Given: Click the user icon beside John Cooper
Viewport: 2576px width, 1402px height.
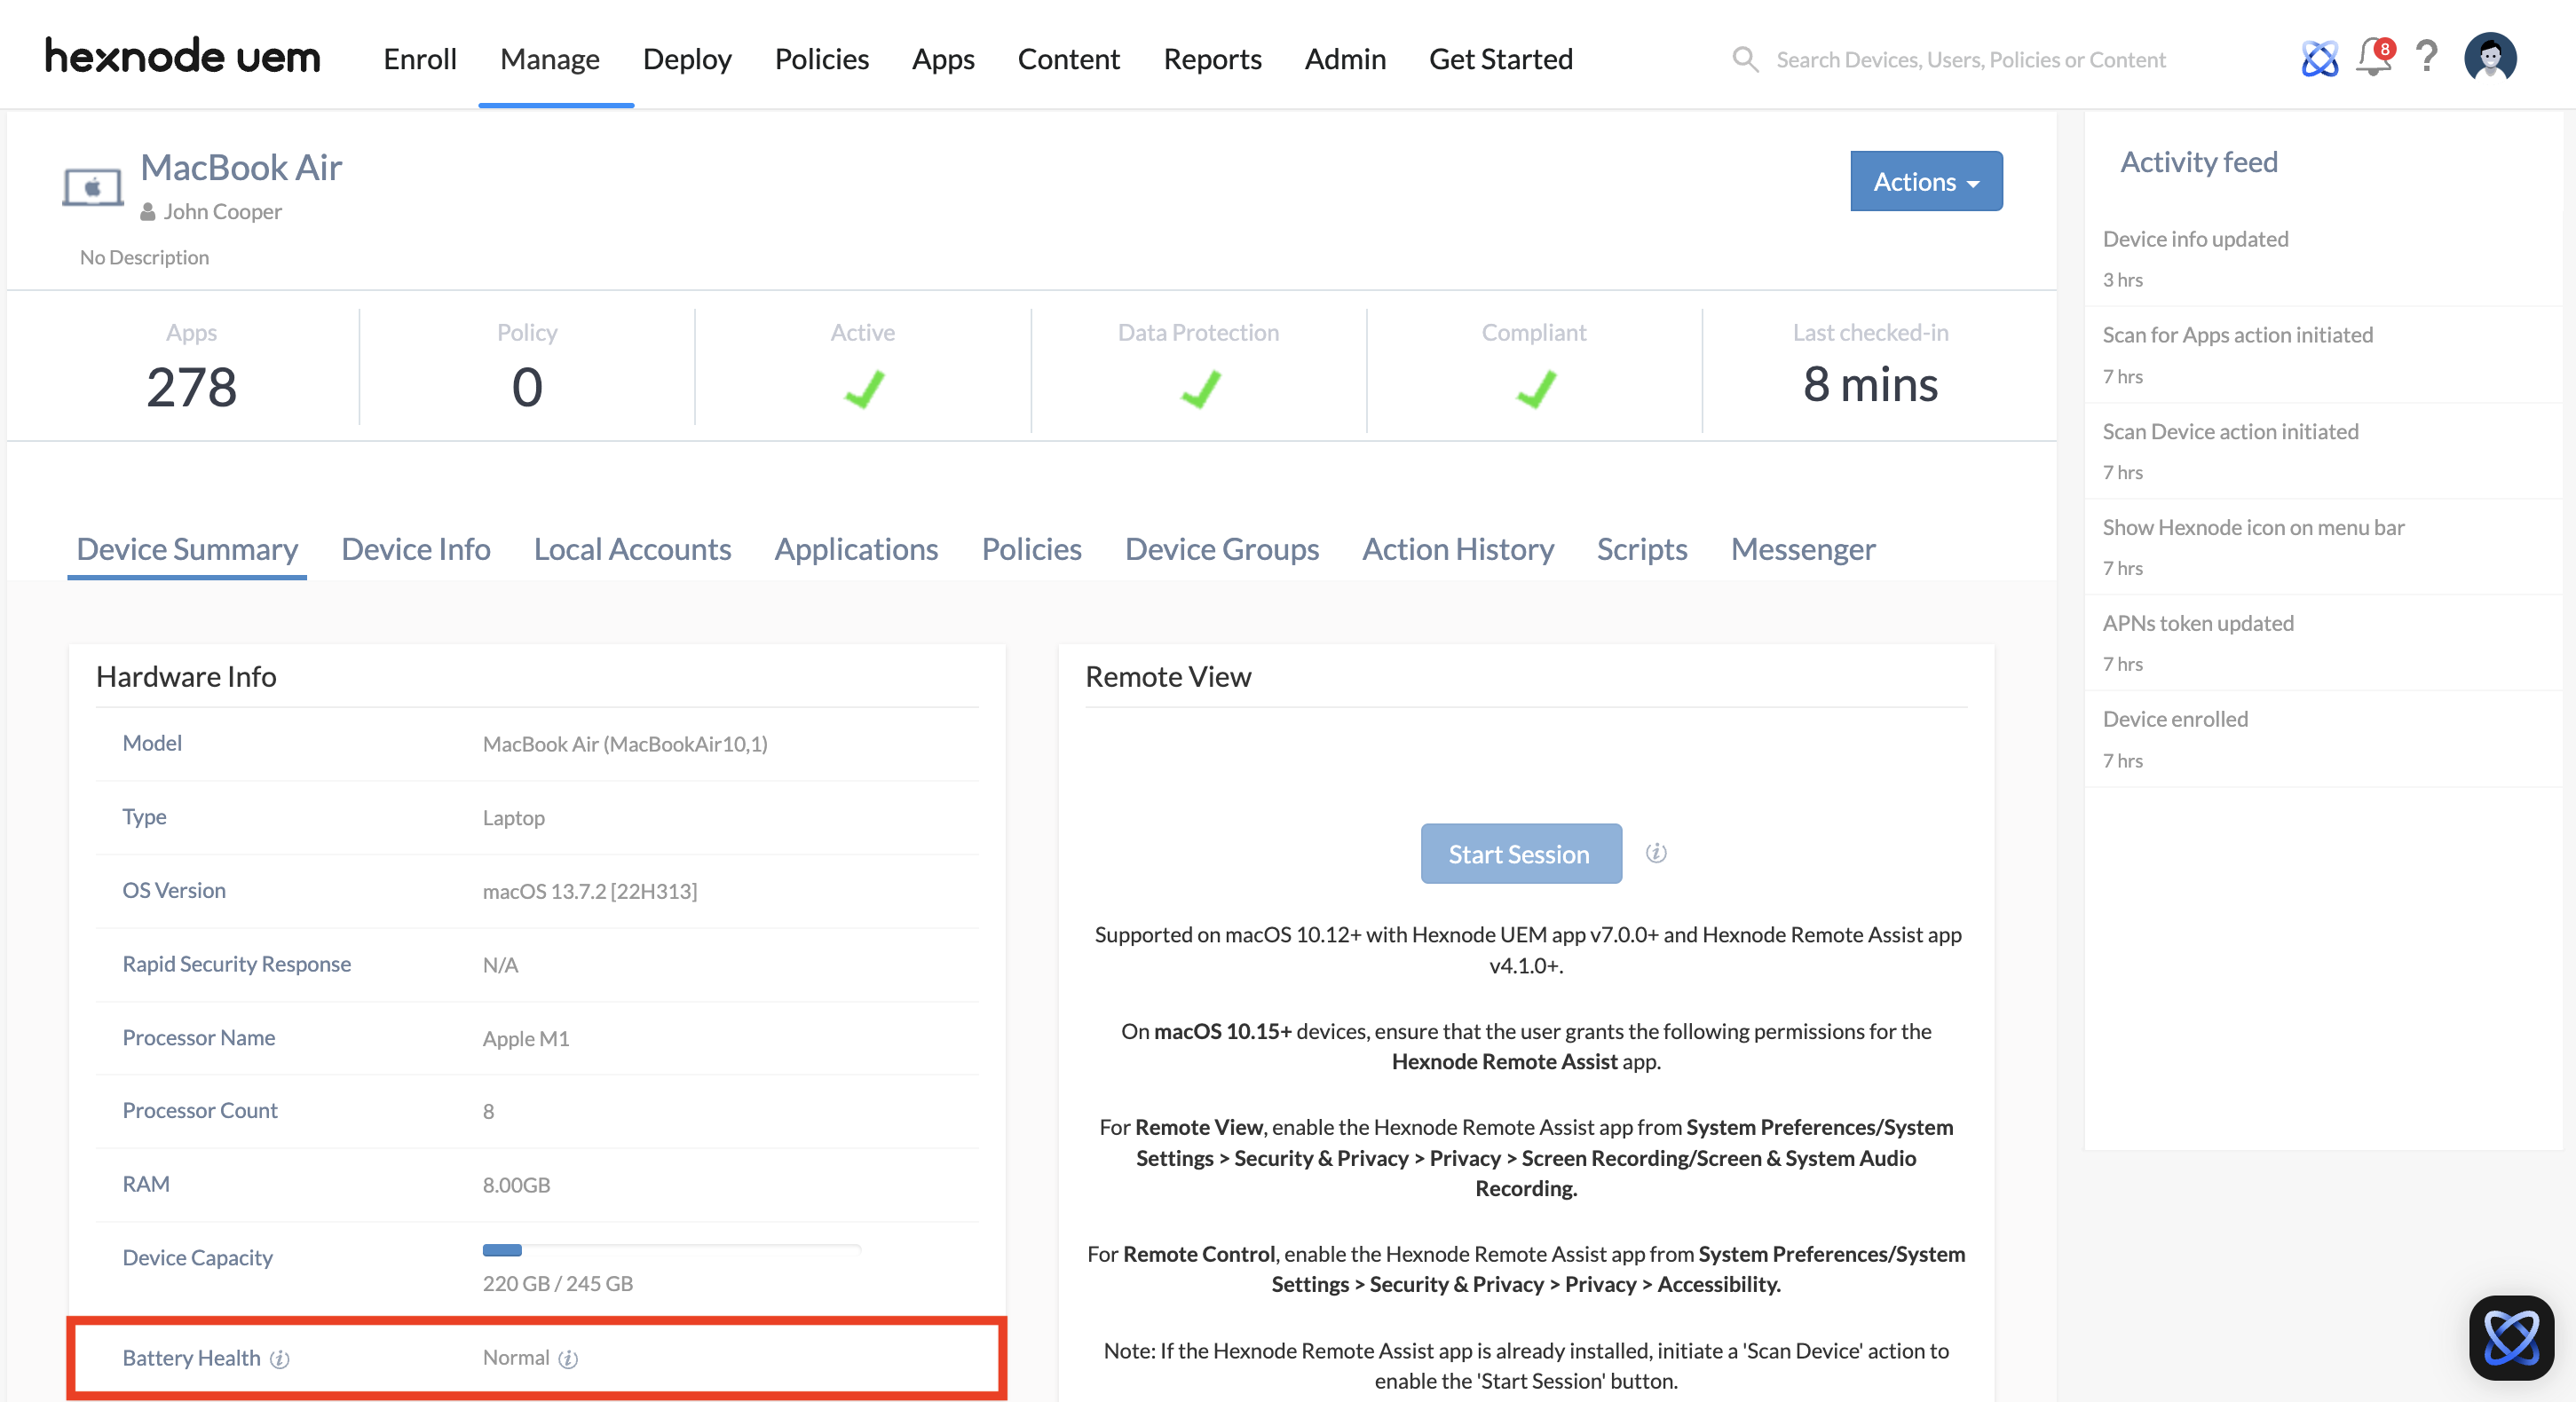Looking at the screenshot, I should [x=148, y=212].
